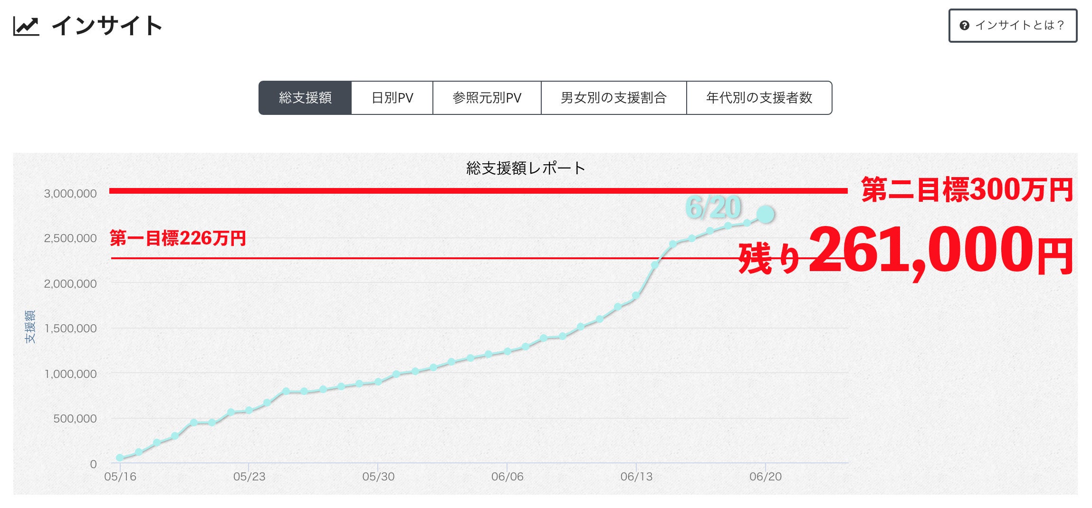
Task: Click the data point on 06/06
Action: coord(507,351)
